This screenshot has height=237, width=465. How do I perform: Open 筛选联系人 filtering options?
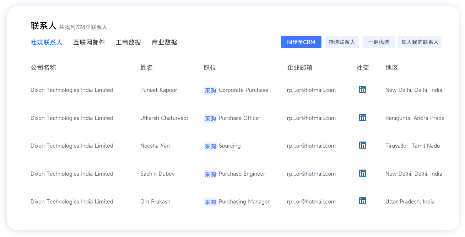pyautogui.click(x=342, y=42)
